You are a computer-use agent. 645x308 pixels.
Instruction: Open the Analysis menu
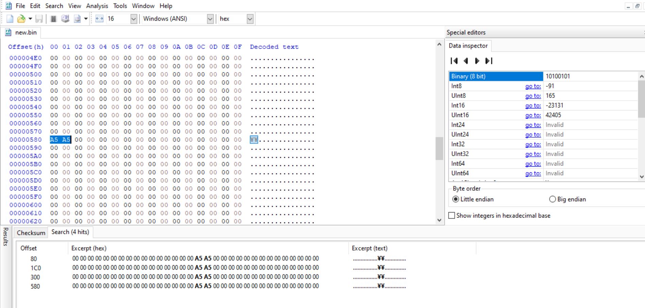point(97,6)
